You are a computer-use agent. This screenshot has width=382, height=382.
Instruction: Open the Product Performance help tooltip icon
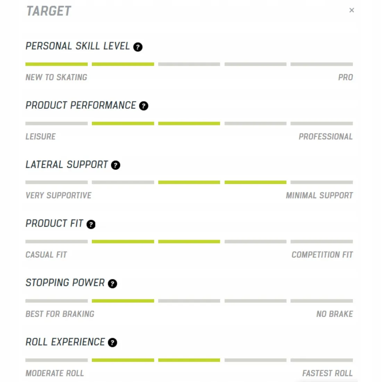[x=143, y=106]
